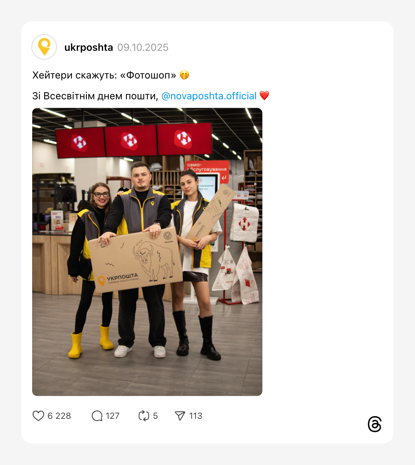View the 6 228 likes count
The image size is (415, 465).
tap(59, 416)
